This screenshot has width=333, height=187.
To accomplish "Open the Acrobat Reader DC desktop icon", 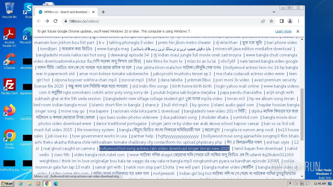I will point(9,37).
